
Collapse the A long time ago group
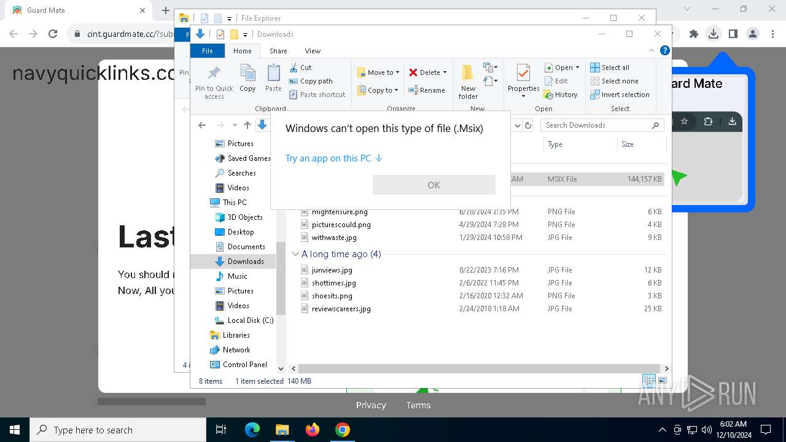295,254
